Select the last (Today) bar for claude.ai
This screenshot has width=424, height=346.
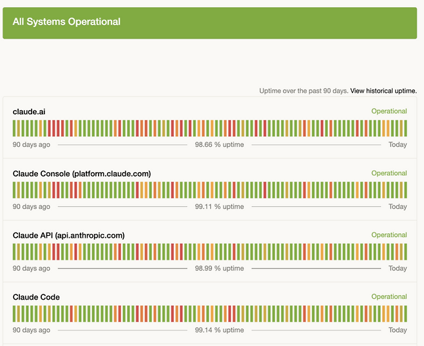[x=405, y=128]
